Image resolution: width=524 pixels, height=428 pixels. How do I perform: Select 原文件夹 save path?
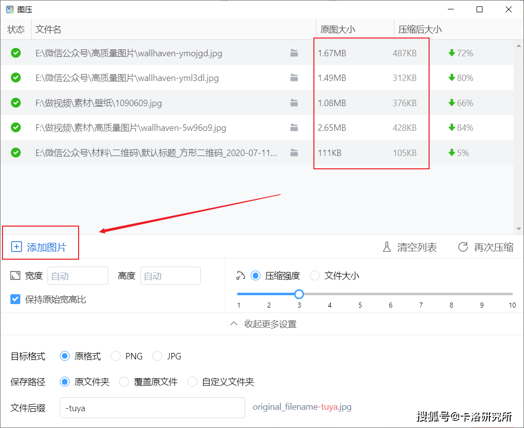[x=65, y=382]
